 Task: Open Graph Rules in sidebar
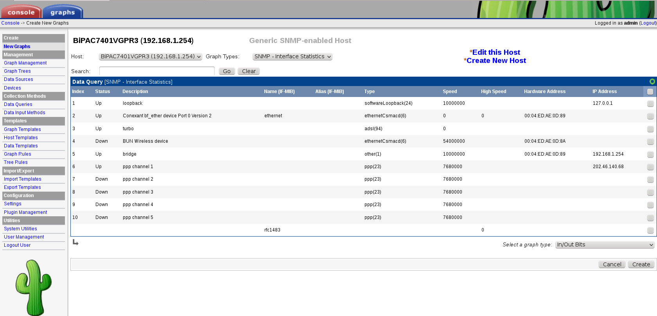pyautogui.click(x=18, y=154)
